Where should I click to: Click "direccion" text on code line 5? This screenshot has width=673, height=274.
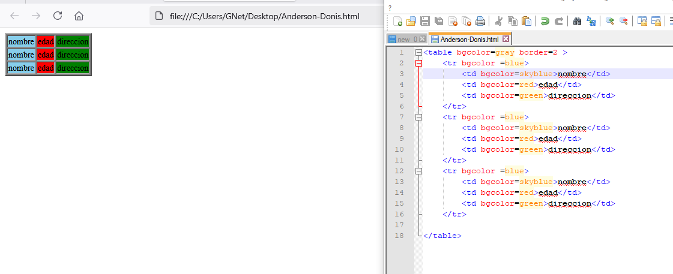(x=570, y=95)
